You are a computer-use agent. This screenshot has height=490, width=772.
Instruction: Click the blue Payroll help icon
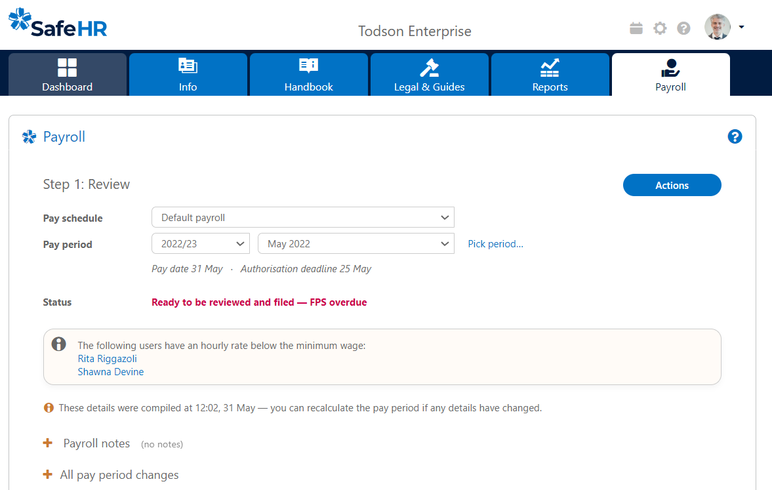coord(735,136)
